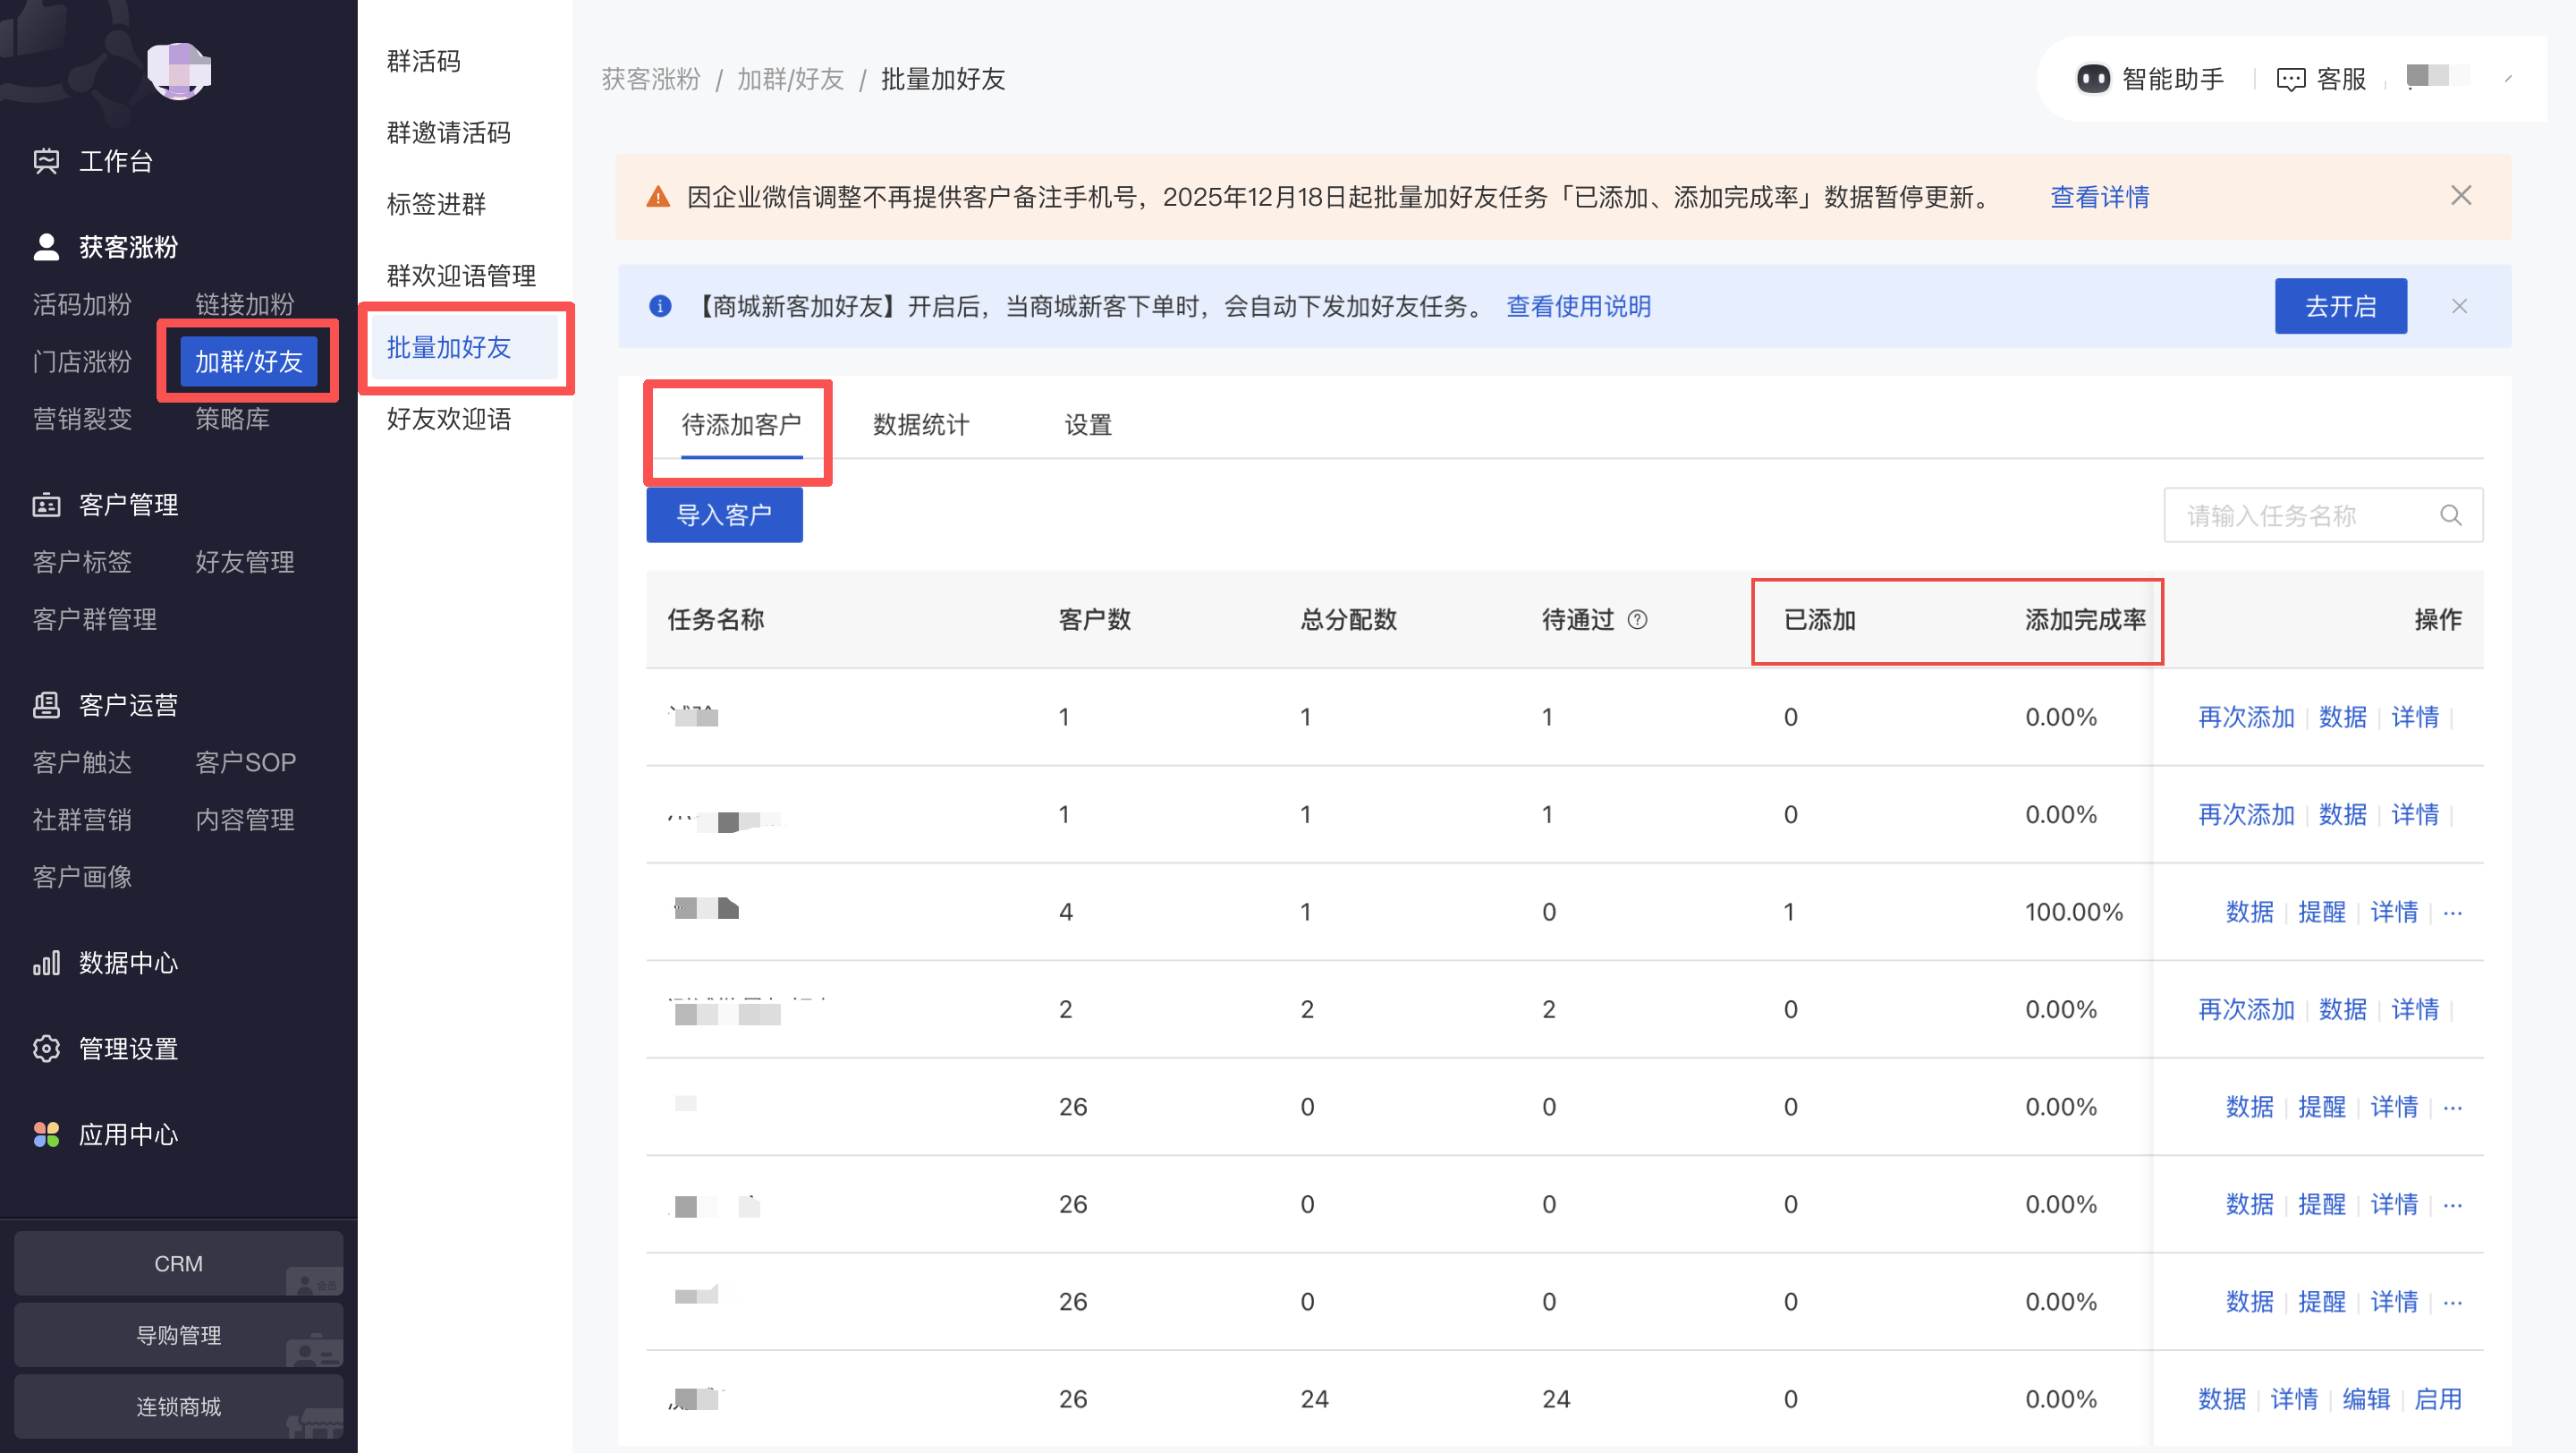The image size is (2576, 1453).
Task: Open the ellipsis menu in the last 提醒 row
Action: click(2452, 1303)
